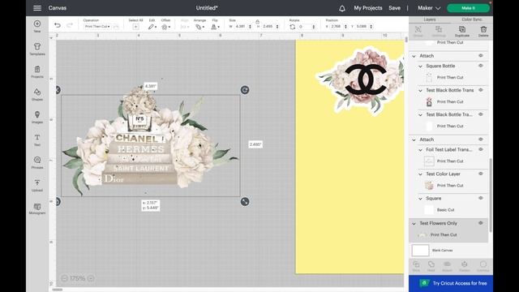
Task: Redo the last undone action
Action: [70, 25]
